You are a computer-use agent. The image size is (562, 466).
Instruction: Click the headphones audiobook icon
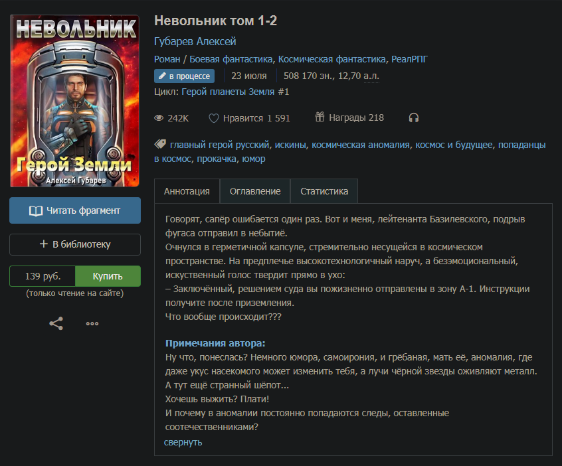point(414,118)
